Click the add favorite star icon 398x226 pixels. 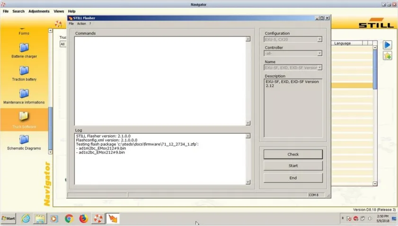pos(387,55)
